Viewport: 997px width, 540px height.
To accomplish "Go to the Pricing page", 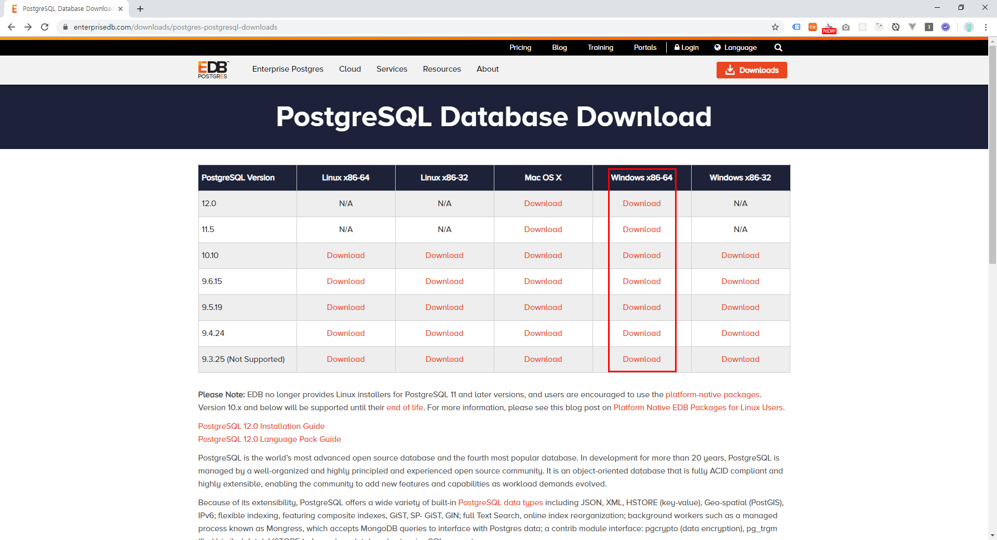I will (x=520, y=47).
